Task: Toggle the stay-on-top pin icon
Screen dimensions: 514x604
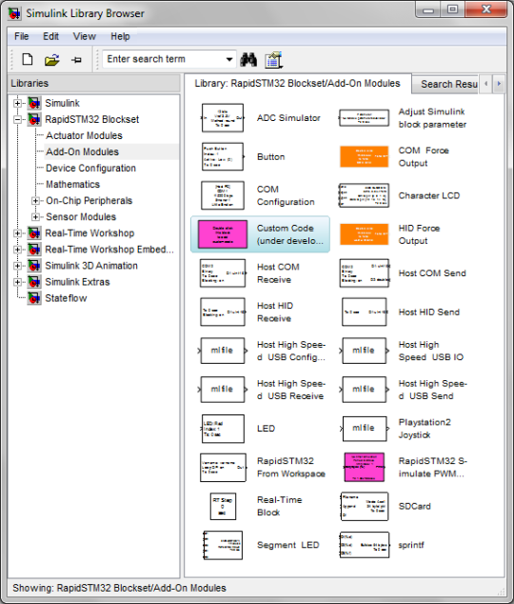Action: (76, 60)
